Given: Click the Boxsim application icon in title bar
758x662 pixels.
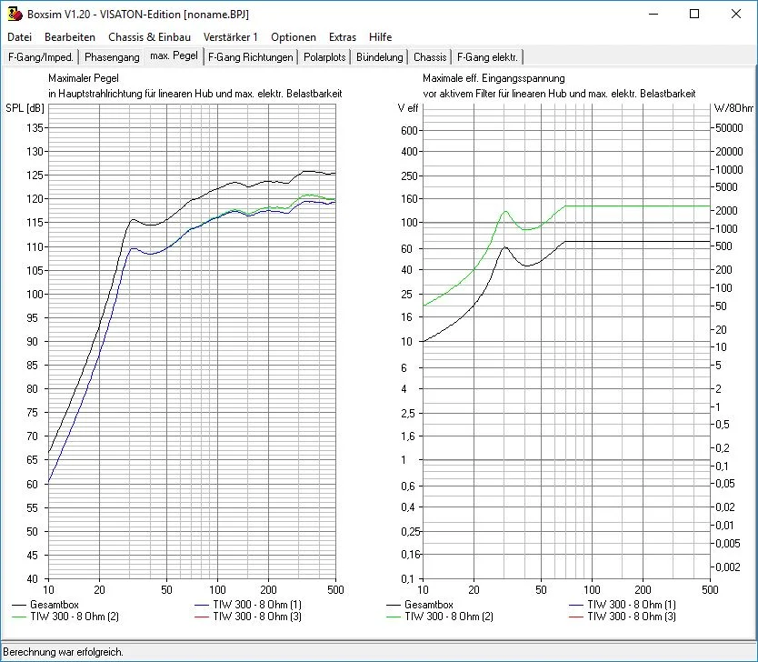Looking at the screenshot, I should 15,15.
